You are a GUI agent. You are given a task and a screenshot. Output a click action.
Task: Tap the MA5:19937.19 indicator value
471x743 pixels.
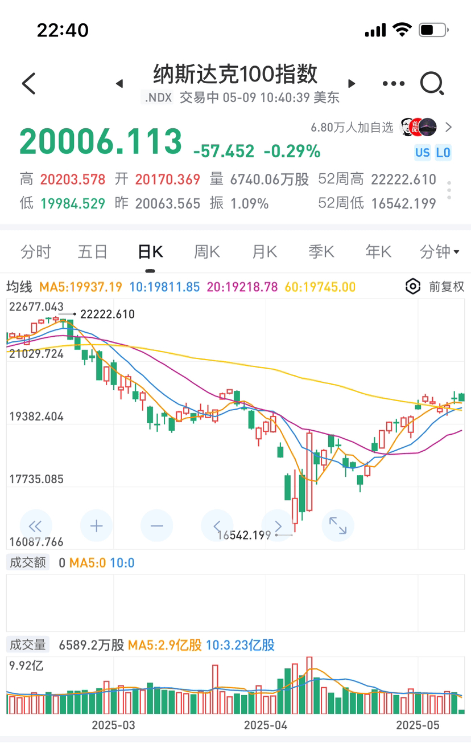[81, 287]
